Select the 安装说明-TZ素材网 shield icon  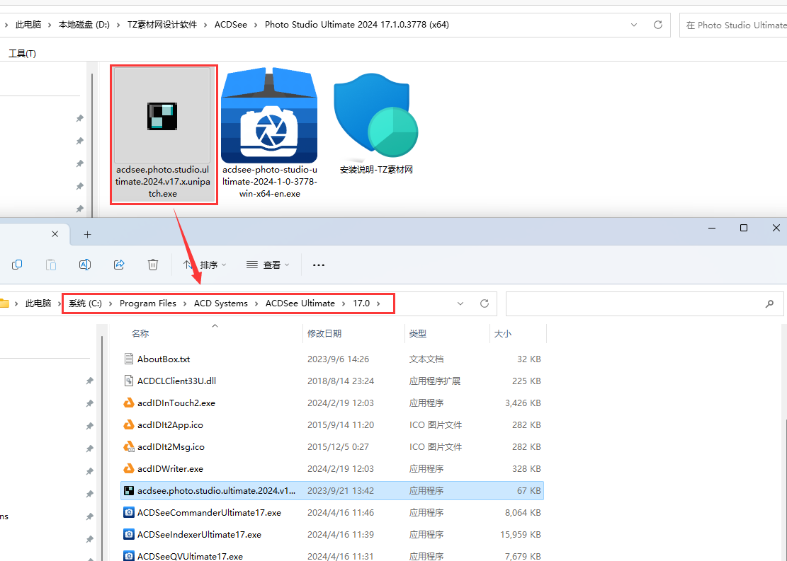point(376,115)
